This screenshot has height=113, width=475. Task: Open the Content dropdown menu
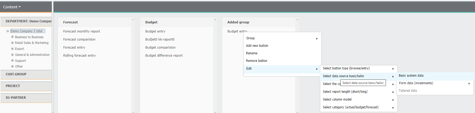point(12,7)
